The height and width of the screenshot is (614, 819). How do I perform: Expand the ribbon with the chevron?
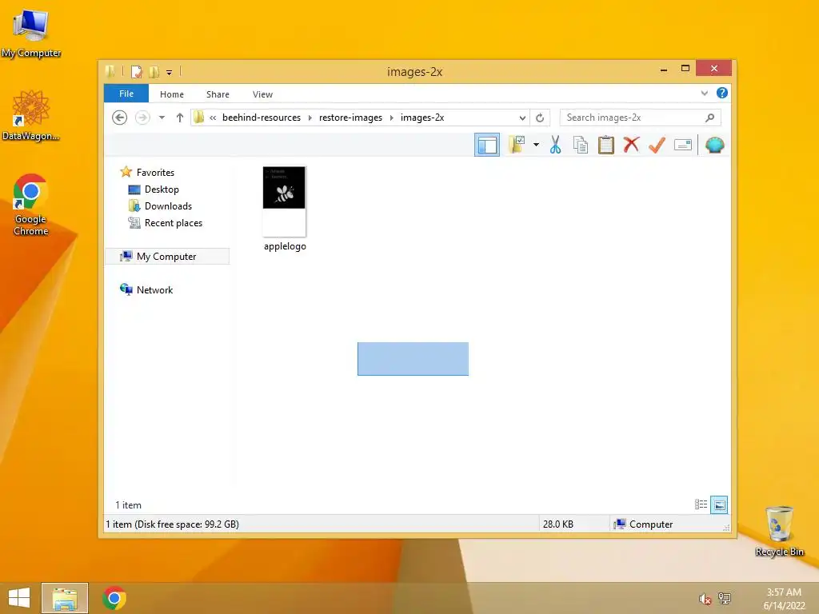tap(704, 93)
